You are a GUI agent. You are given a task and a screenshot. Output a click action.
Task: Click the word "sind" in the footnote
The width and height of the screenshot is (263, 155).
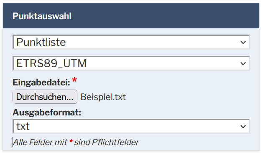82,142
